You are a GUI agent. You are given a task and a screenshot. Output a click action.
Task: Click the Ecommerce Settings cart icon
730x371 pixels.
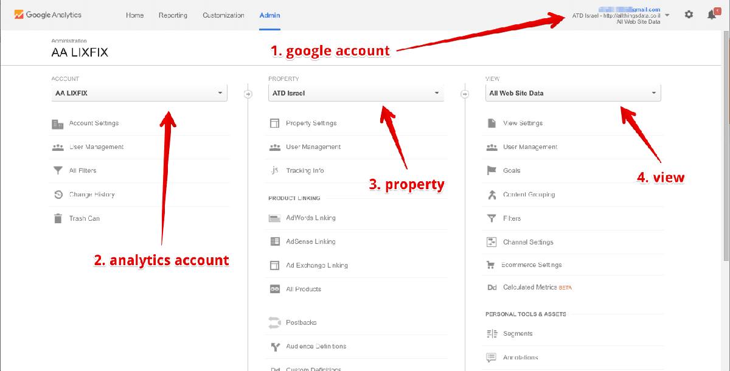[491, 265]
